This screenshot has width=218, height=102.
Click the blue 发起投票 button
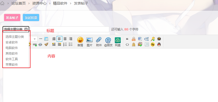click(x=31, y=18)
